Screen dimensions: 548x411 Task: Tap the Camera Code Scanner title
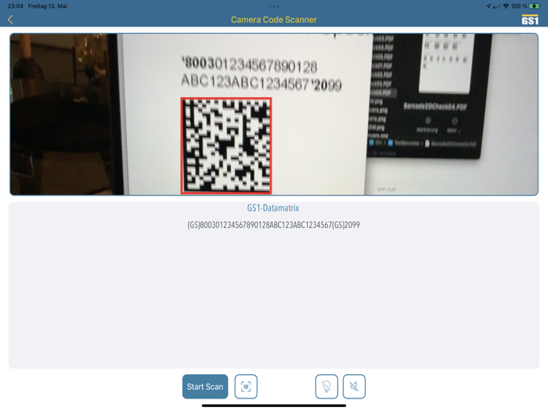click(274, 20)
